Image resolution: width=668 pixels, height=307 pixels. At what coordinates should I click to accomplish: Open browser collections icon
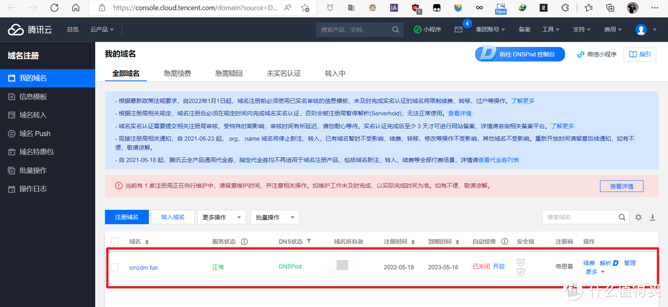610,7
